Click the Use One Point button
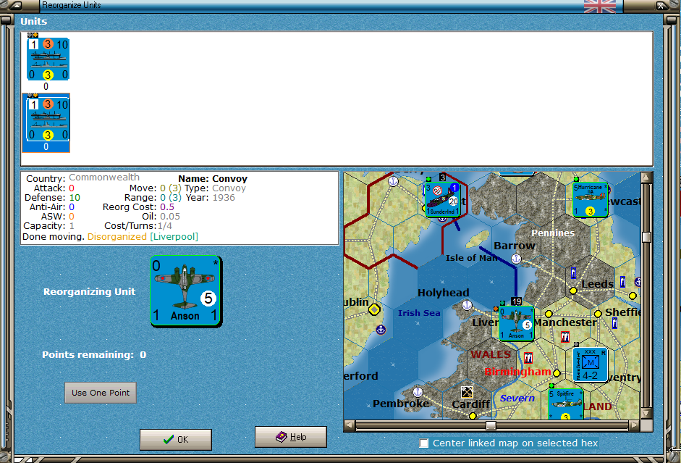The height and width of the screenshot is (463, 681). (101, 393)
